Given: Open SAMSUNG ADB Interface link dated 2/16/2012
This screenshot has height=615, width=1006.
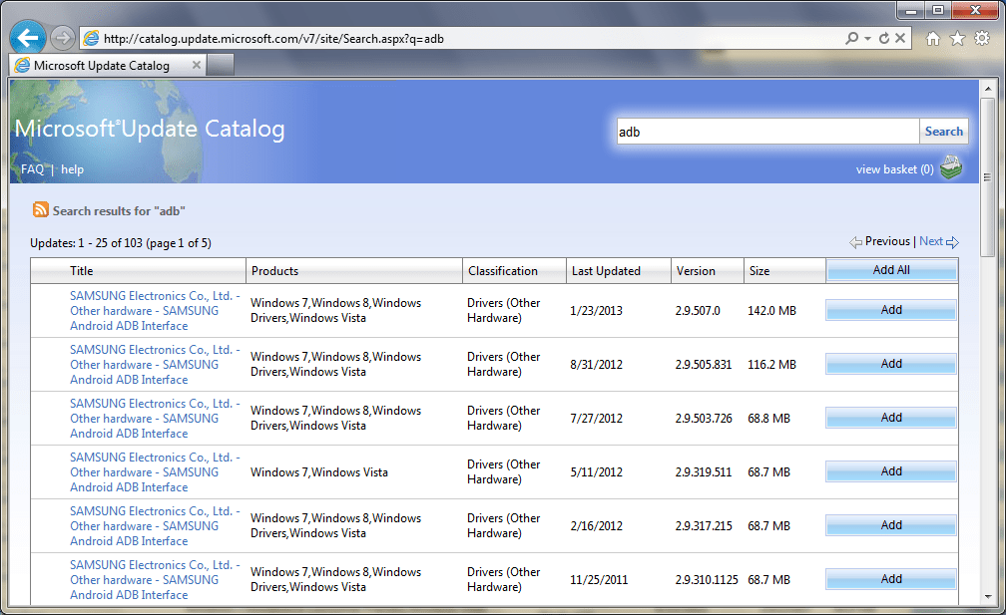Looking at the screenshot, I should (x=155, y=526).
